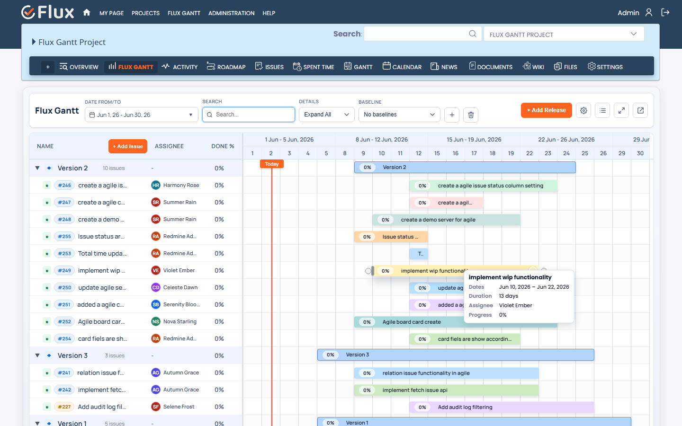The height and width of the screenshot is (426, 682).
Task: Click the list view icon in Gantt toolbar
Action: (602, 110)
